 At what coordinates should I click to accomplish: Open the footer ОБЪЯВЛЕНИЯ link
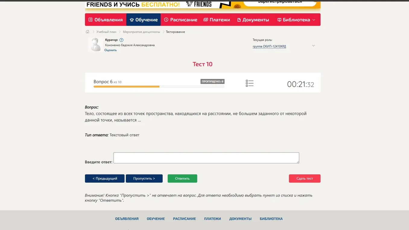[x=127, y=219]
